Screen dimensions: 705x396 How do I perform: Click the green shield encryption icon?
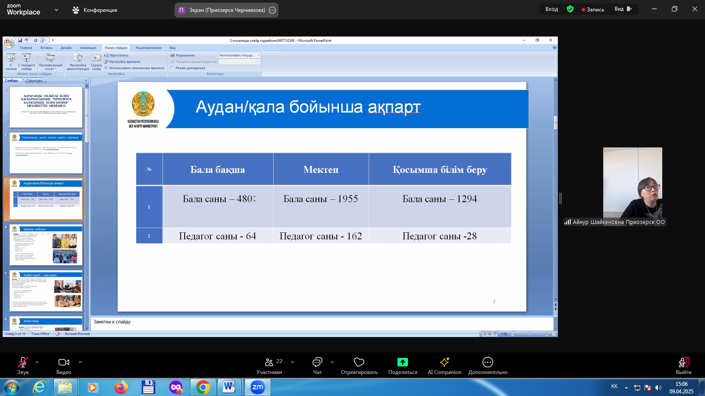pos(570,9)
